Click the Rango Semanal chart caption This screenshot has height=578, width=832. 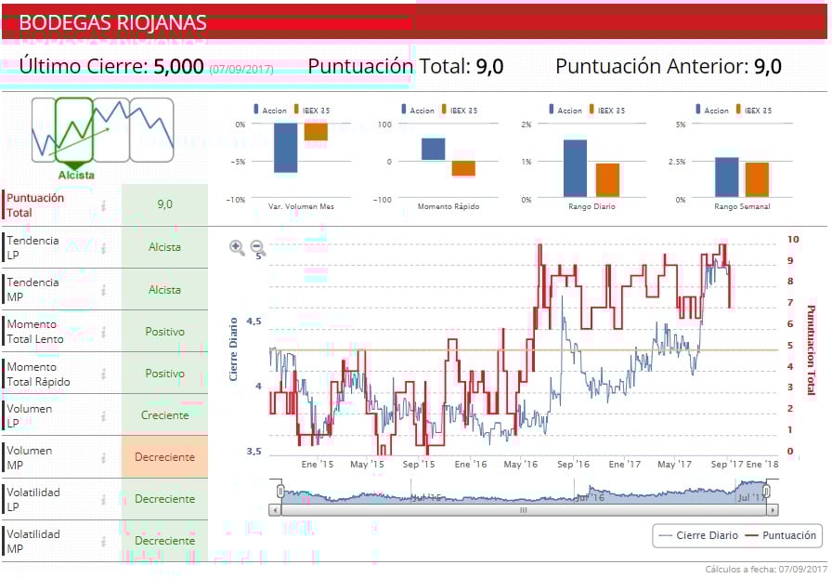742,206
